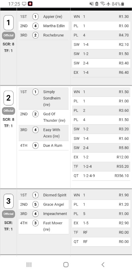Tap the Official status badge for race 1
132x272 pixels.
coord(8,35)
